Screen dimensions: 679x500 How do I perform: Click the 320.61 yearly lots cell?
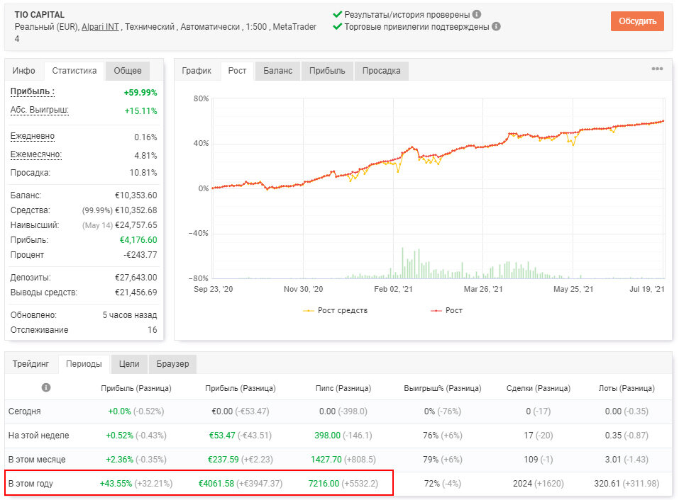click(x=626, y=483)
